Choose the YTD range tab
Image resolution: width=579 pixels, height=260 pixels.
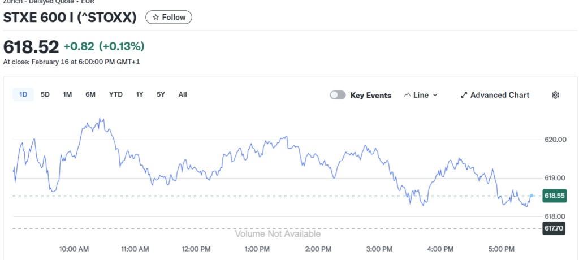coord(115,94)
